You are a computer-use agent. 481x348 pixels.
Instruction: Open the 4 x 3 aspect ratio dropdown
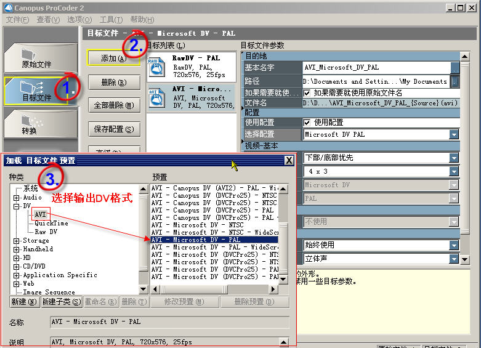[x=454, y=171]
